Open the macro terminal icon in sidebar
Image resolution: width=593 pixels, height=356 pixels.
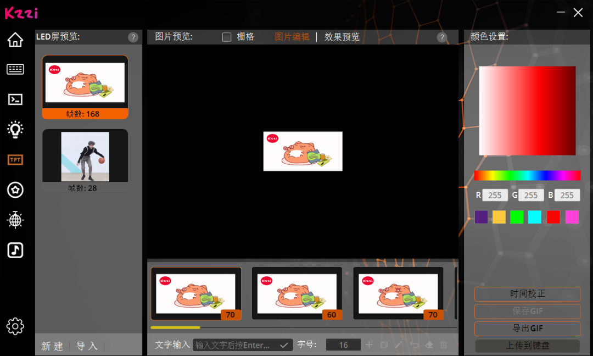[15, 99]
